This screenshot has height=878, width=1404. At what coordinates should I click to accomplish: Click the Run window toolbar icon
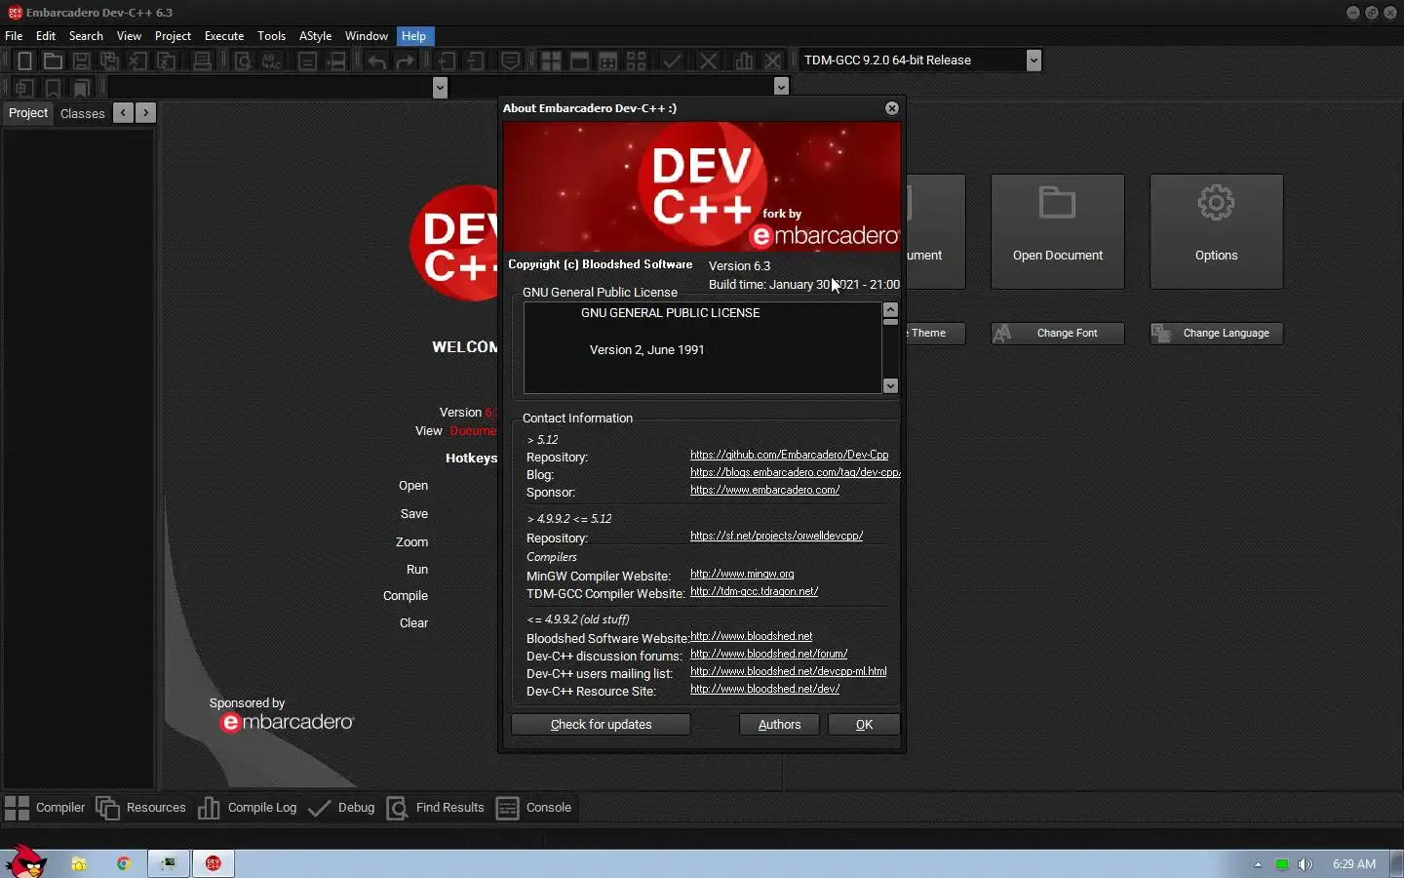(x=579, y=60)
